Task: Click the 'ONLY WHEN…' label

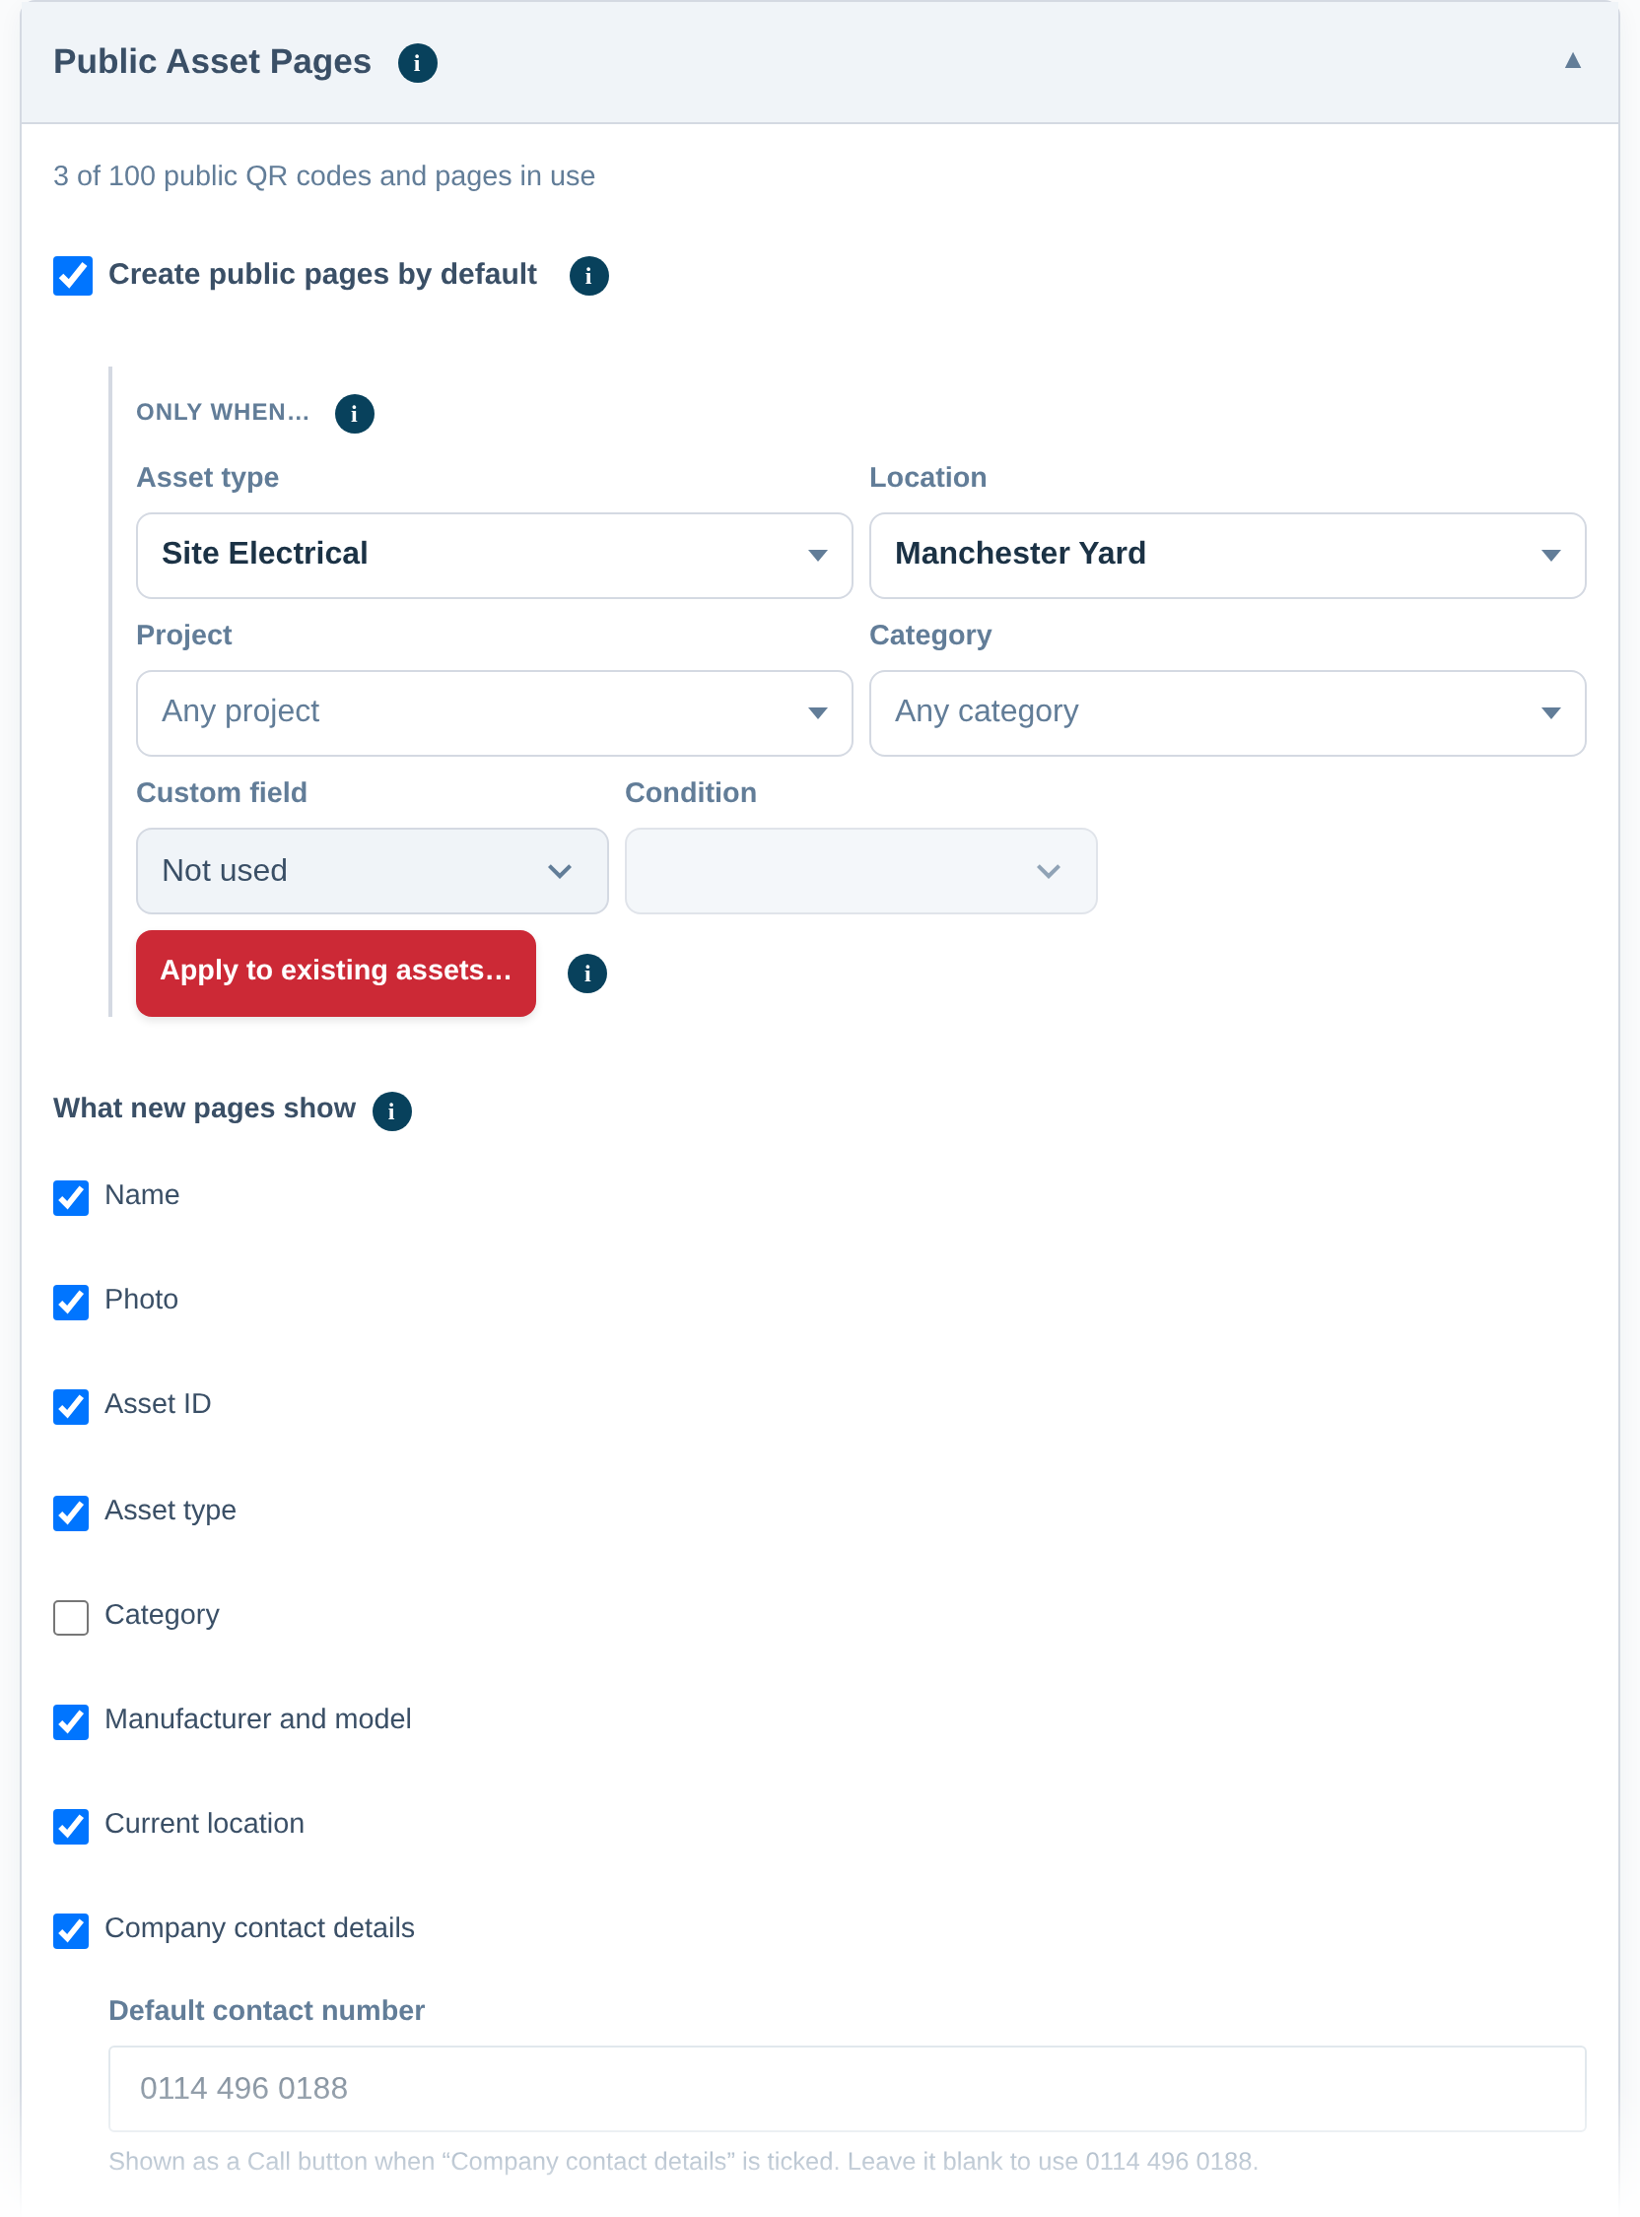Action: click(223, 412)
